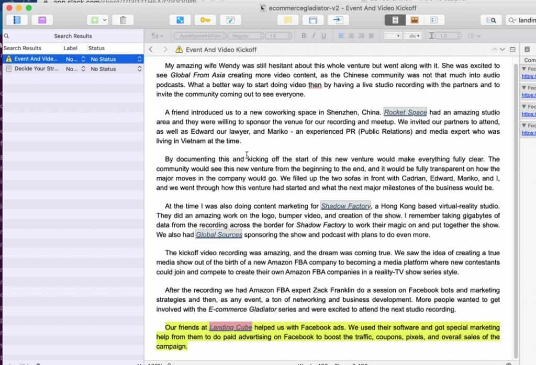Toggle underline formatting
536x365 pixels.
tap(323, 36)
